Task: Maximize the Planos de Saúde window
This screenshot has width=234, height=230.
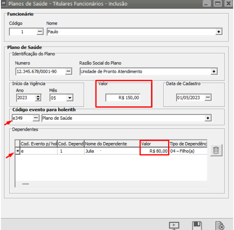Action: click(218, 4)
